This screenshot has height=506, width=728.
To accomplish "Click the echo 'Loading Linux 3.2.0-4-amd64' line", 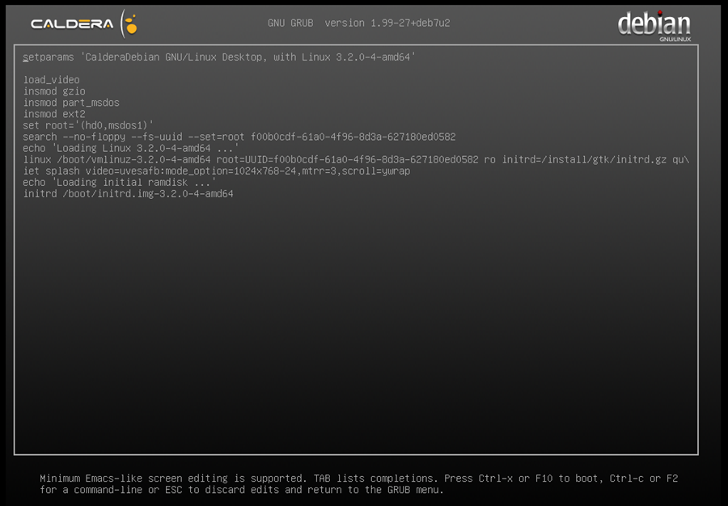I will click(131, 148).
